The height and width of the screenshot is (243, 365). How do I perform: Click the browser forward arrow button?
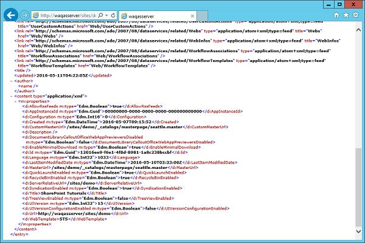(x=24, y=15)
